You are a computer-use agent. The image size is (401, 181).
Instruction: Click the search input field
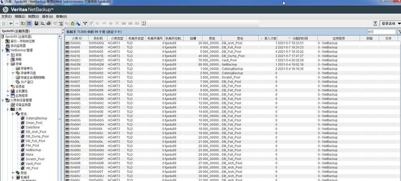click(x=381, y=32)
